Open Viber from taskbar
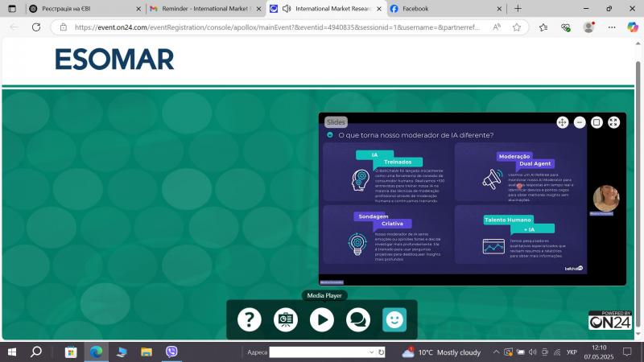 (x=171, y=352)
